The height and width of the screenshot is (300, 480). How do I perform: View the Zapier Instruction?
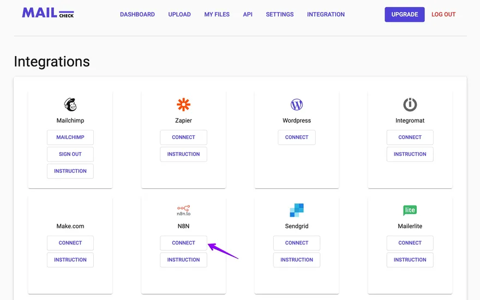[183, 154]
